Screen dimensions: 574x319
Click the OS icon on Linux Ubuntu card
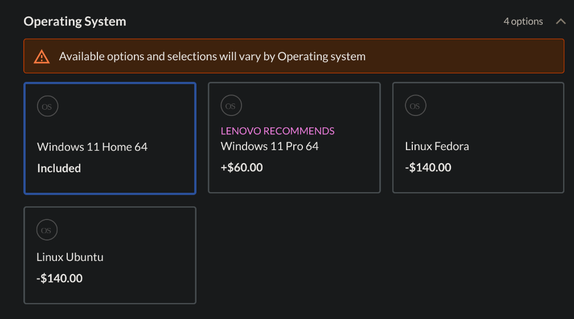click(47, 230)
